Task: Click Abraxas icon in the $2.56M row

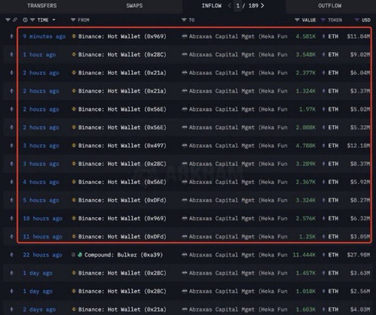Action: click(x=184, y=291)
